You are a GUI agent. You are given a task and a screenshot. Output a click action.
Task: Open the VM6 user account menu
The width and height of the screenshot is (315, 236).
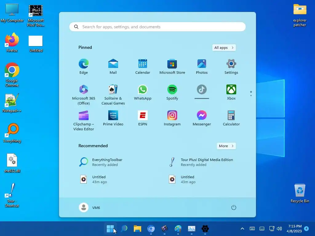(90, 207)
